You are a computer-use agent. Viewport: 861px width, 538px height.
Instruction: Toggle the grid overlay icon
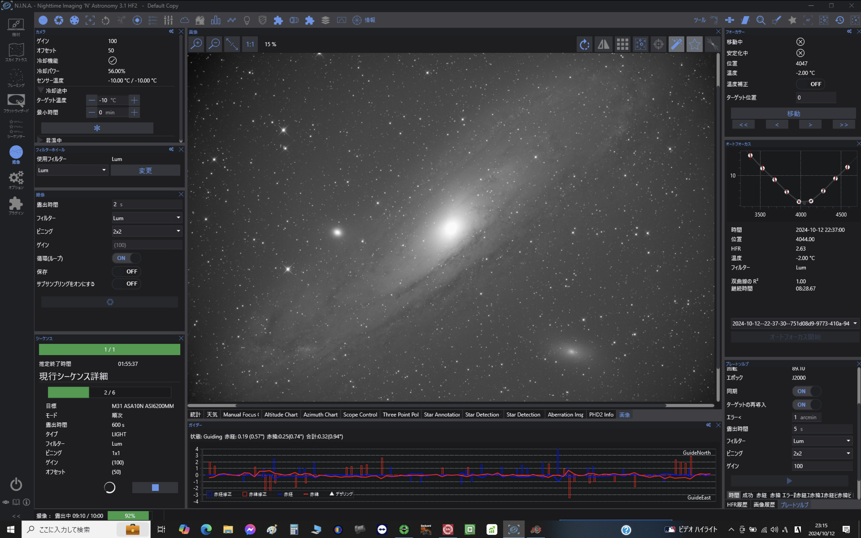coord(622,44)
